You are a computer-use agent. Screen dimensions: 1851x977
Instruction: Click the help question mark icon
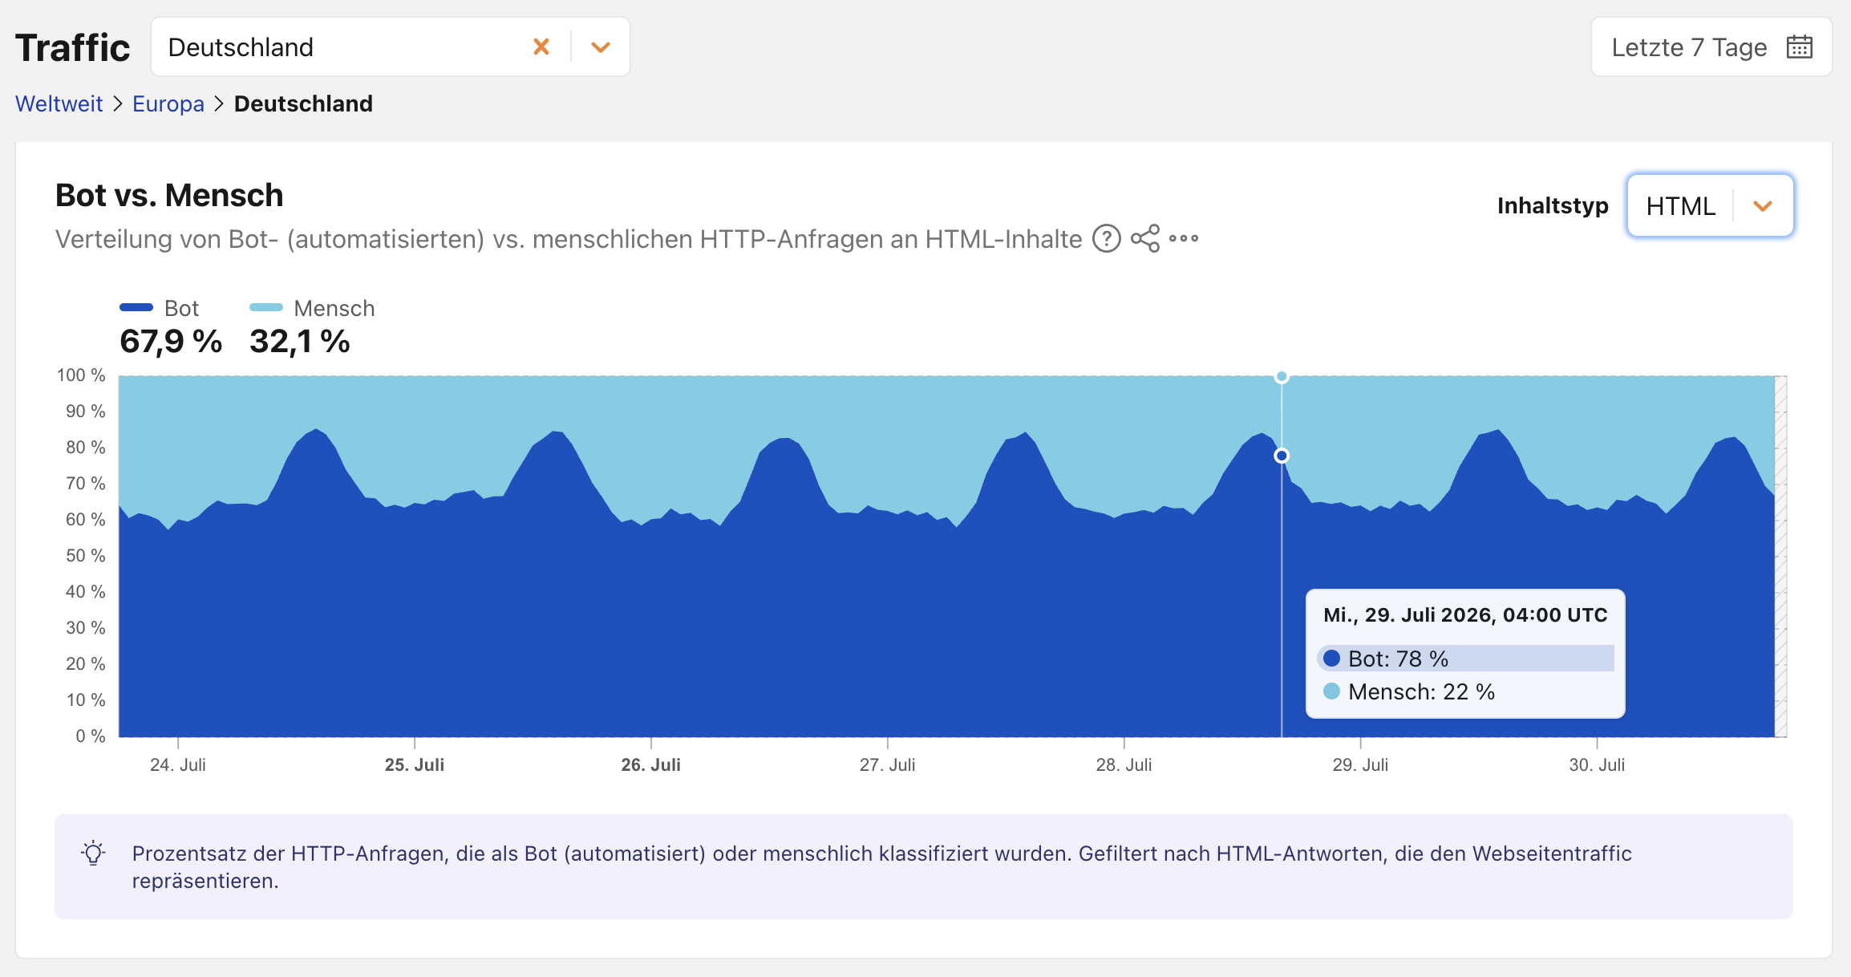pos(1107,238)
